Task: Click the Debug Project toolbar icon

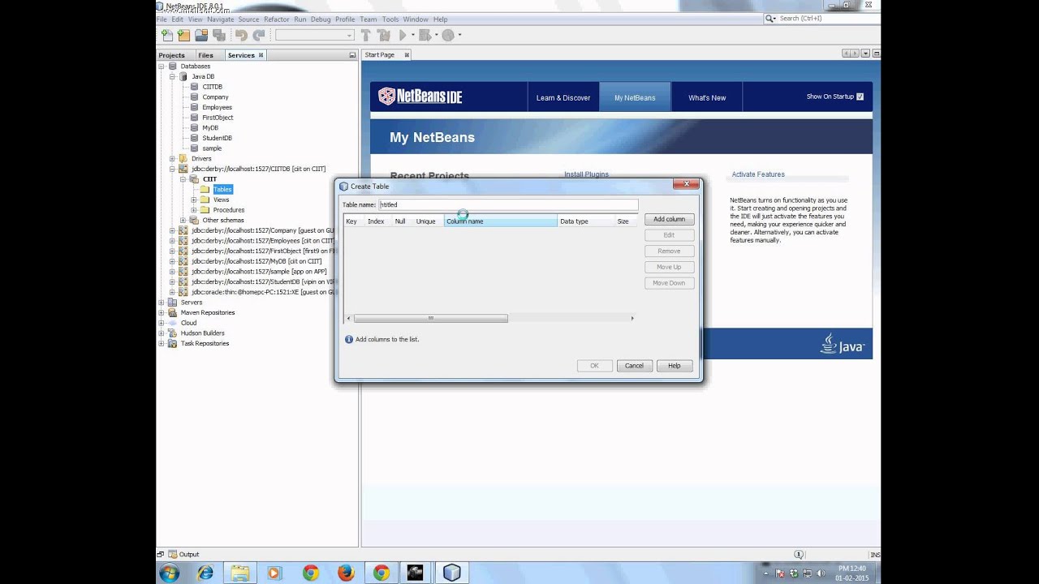Action: 424,35
